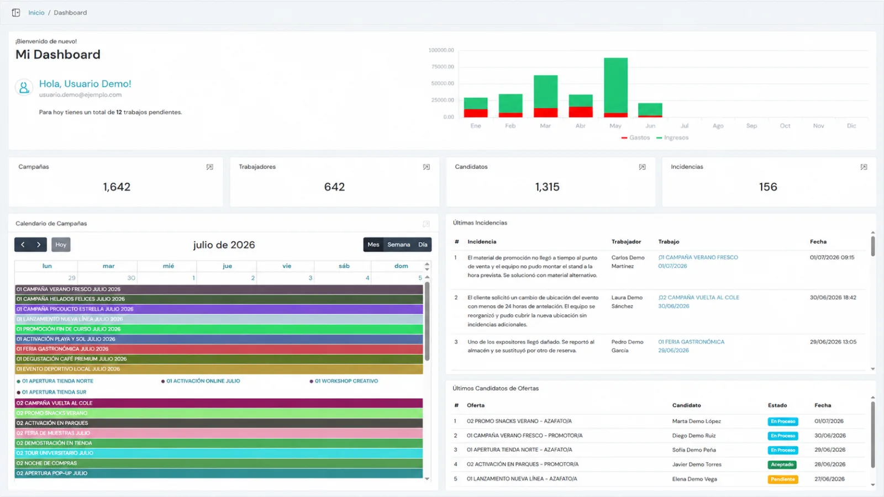Open Trabajadores card external link icon
Screen dimensions: 884x497
pos(427,167)
